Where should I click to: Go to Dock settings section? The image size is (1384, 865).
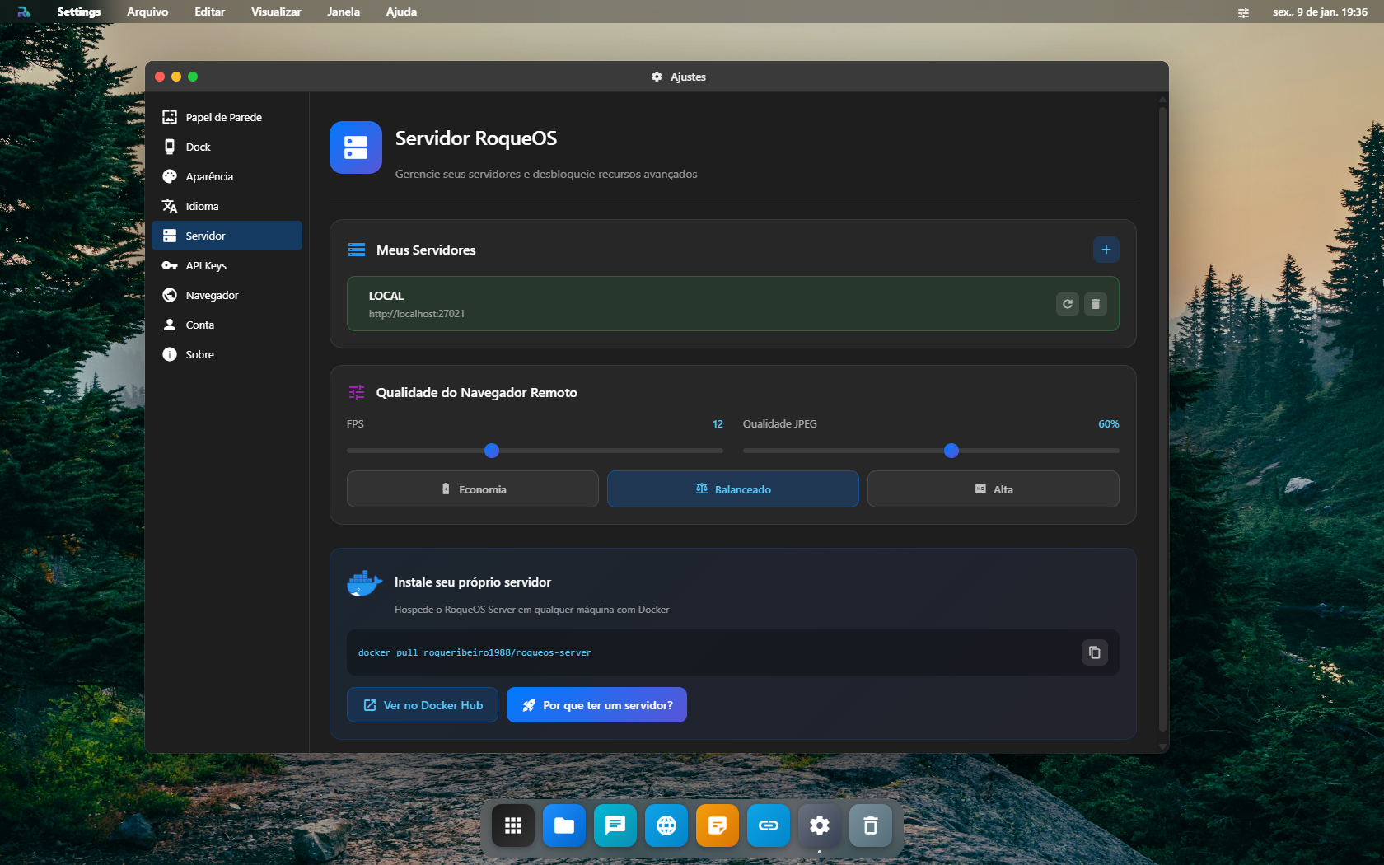pyautogui.click(x=227, y=147)
